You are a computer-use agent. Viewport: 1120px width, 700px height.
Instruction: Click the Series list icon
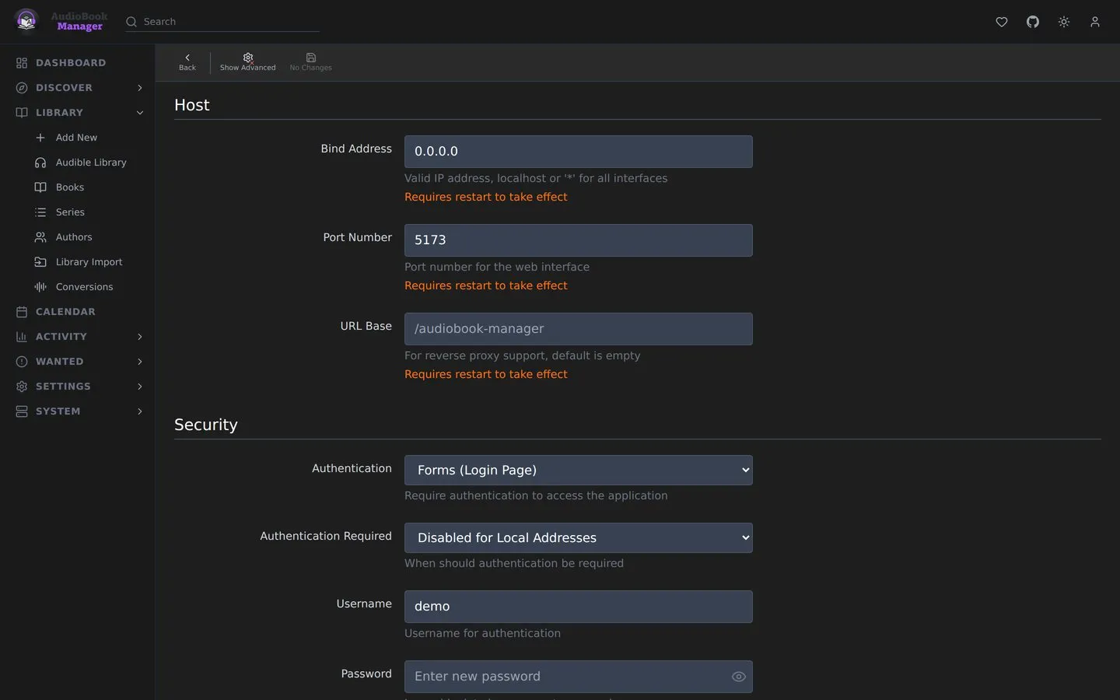tap(40, 212)
